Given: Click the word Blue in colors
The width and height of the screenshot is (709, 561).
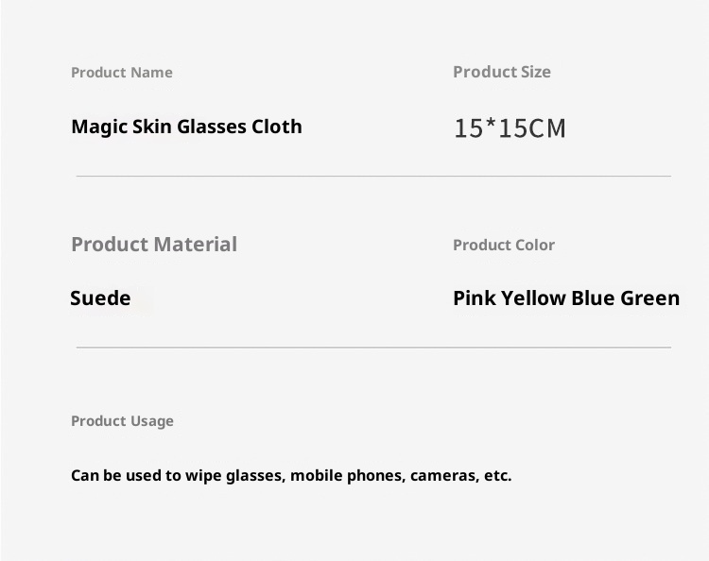Looking at the screenshot, I should [x=593, y=298].
